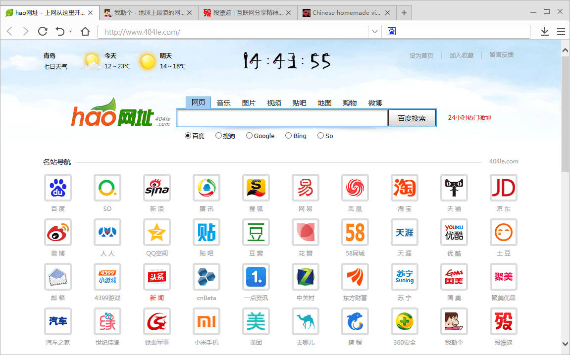Open the Suning (苏宁) icon
The image size is (570, 355).
click(x=405, y=277)
